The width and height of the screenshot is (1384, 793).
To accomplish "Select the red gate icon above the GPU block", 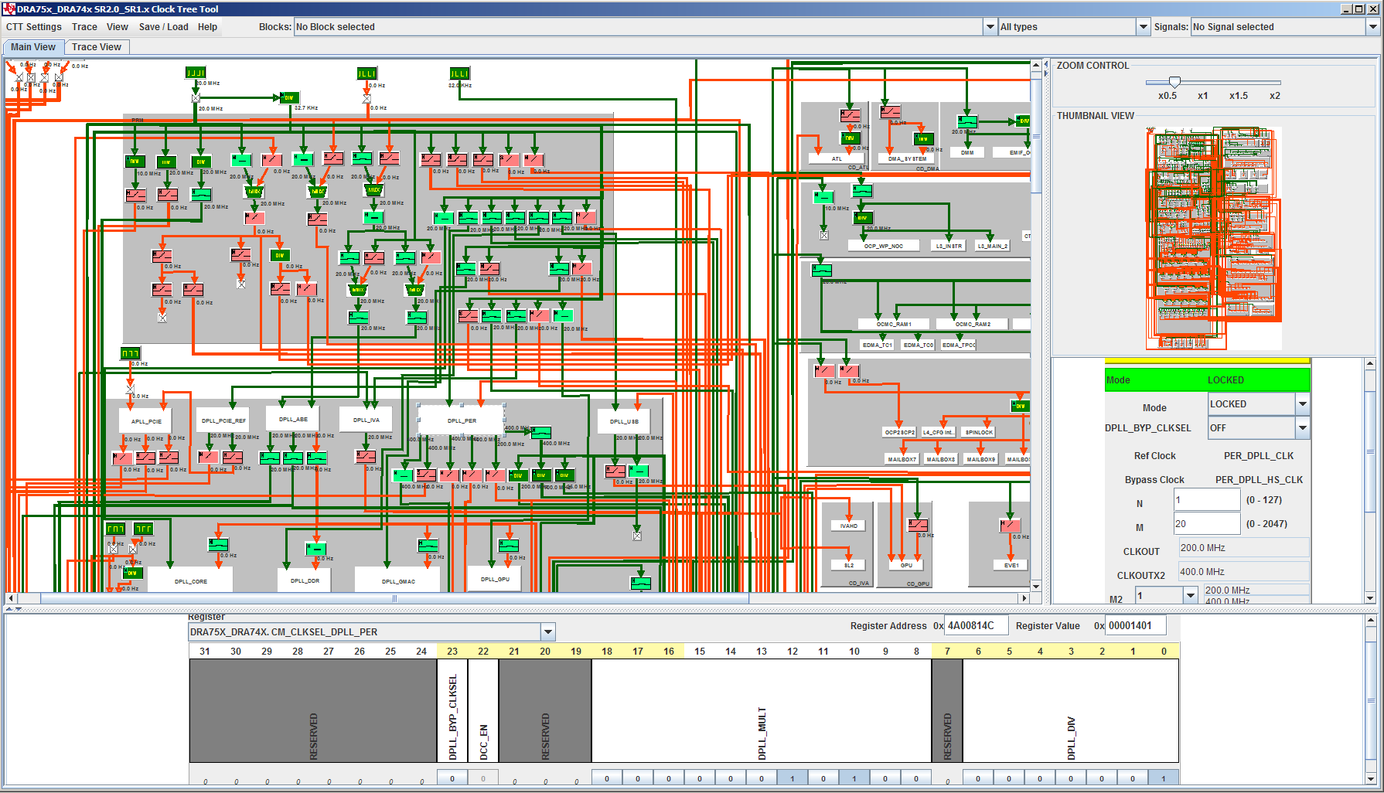I will [918, 525].
